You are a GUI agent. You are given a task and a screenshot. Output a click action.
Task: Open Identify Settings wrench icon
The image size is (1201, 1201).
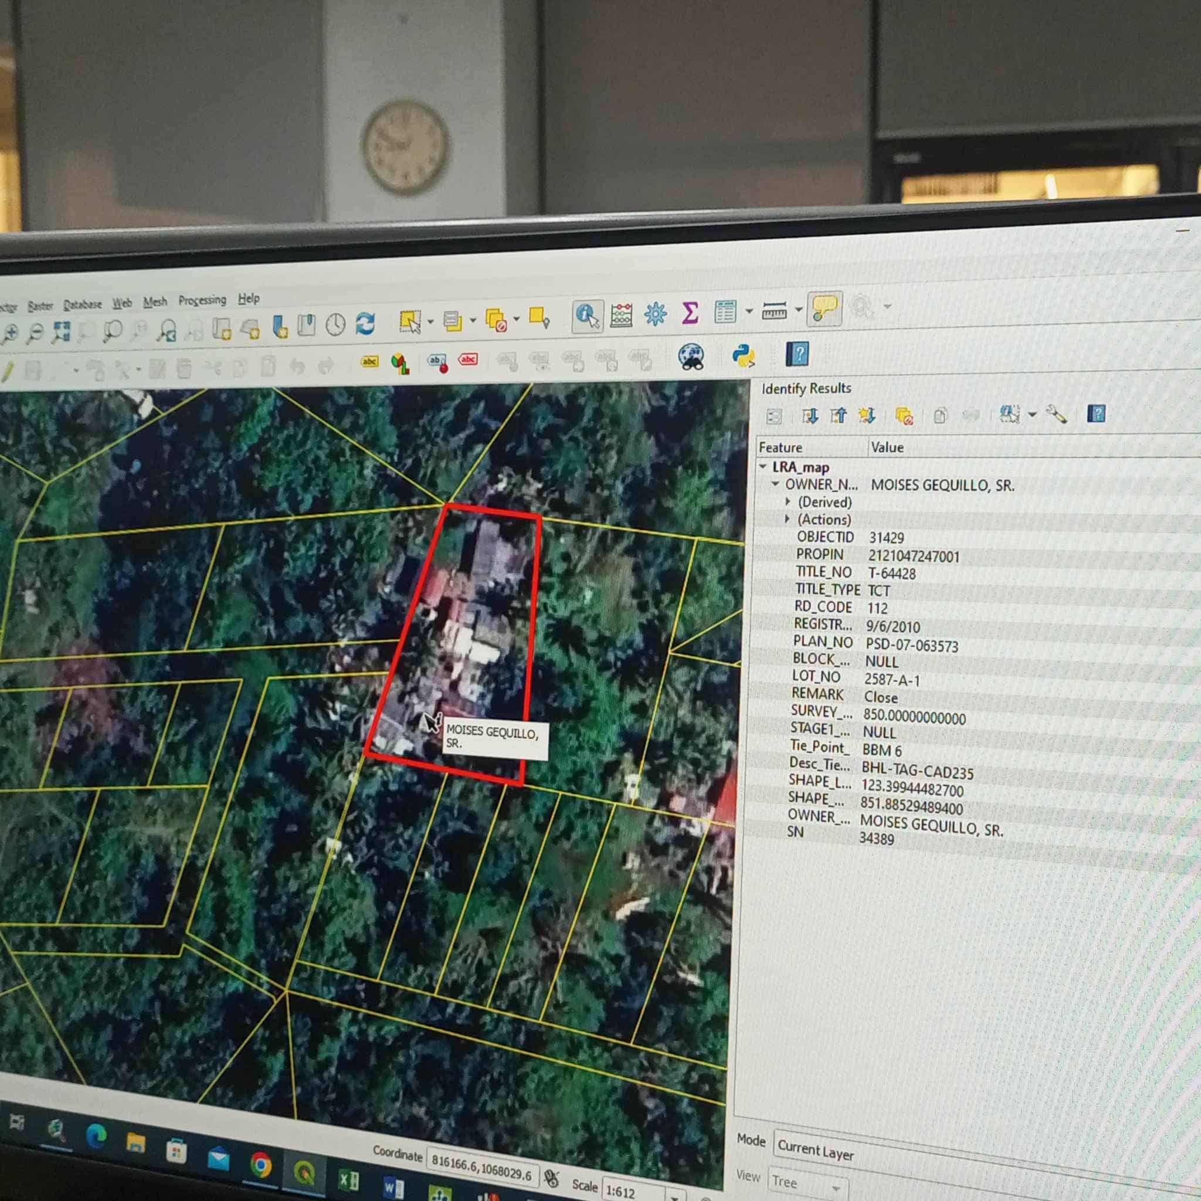pyautogui.click(x=1056, y=414)
